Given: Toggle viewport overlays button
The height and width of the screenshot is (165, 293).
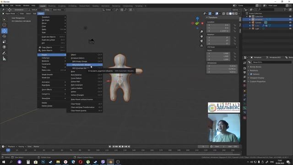Looking at the screenshot, I should pyautogui.click(x=217, y=14).
